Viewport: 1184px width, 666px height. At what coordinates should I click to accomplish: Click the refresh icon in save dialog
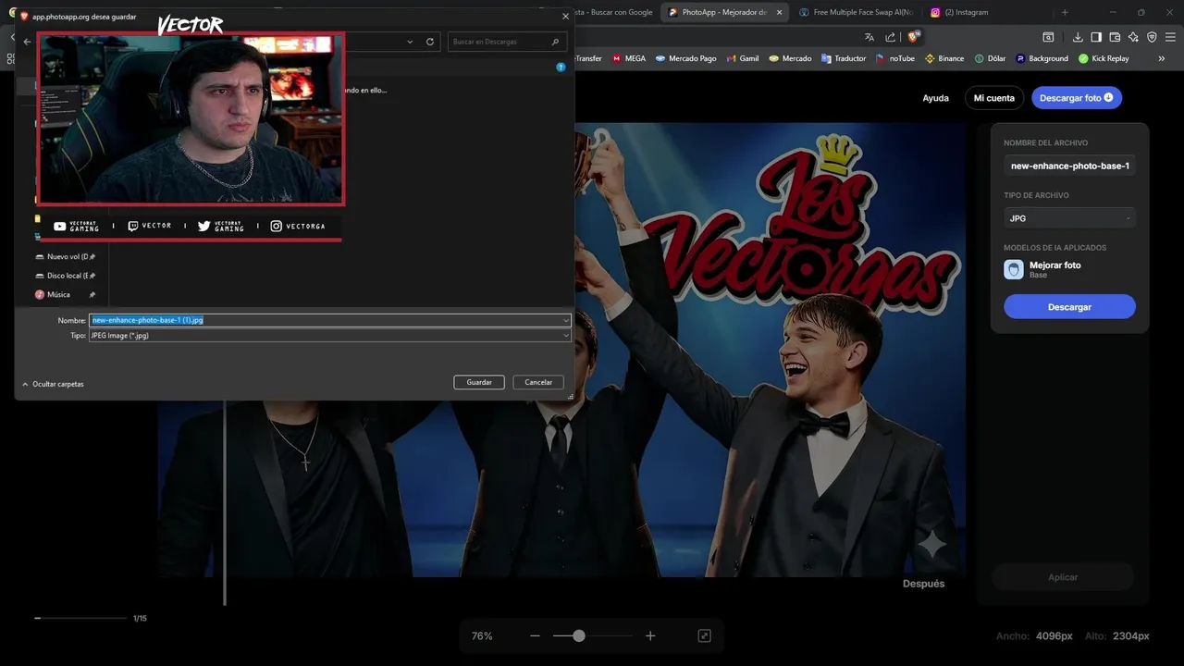[x=430, y=42]
